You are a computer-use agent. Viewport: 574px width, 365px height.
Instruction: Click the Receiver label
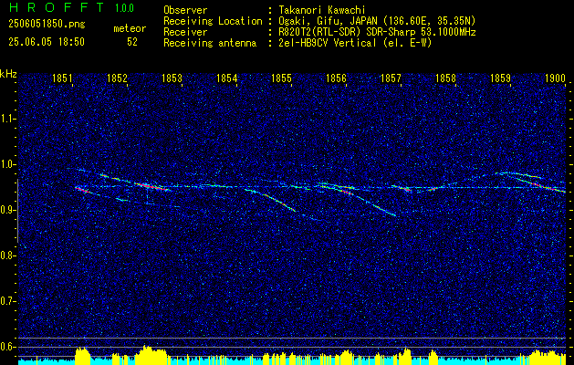(x=185, y=32)
